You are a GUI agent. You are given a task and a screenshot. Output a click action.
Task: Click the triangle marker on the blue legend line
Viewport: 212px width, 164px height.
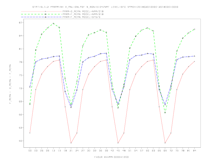tap(46, 17)
